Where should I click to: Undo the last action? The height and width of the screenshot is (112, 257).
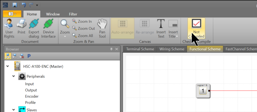pos(24,5)
